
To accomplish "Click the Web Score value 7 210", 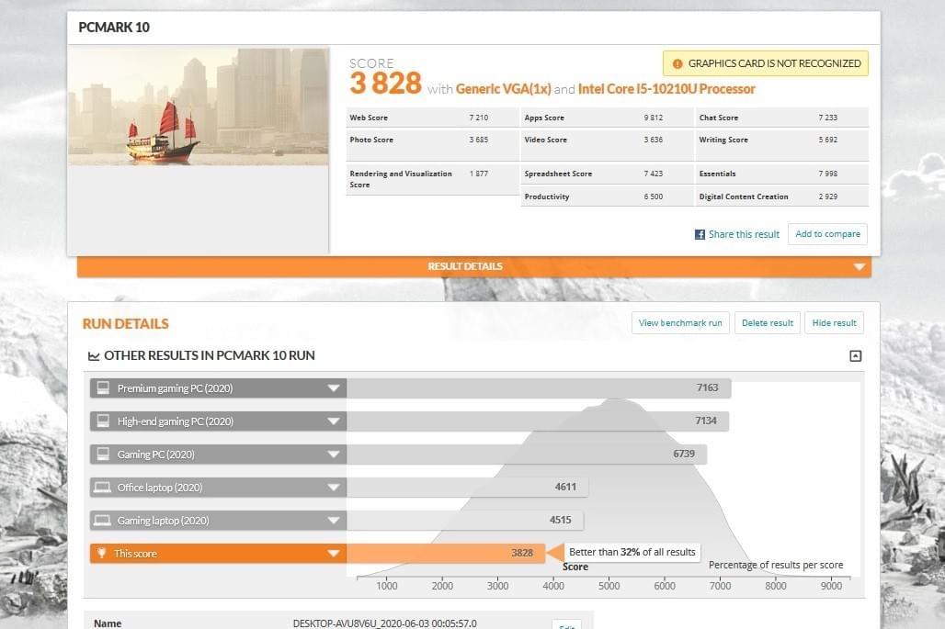I will point(479,118).
